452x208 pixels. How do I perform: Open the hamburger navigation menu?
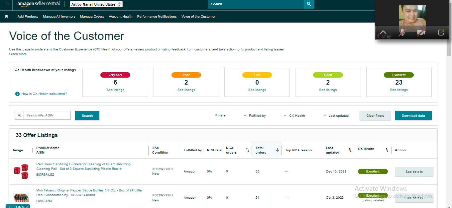coord(6,4)
